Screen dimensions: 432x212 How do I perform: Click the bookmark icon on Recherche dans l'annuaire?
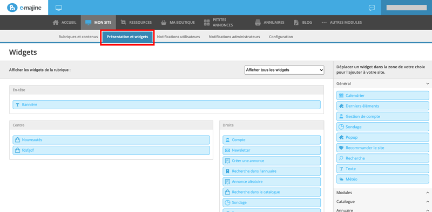click(227, 171)
